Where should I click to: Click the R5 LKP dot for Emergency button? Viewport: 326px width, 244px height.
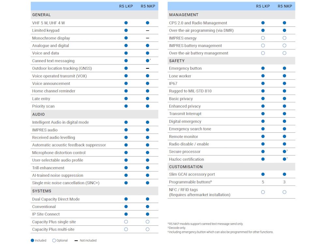pyautogui.click(x=263, y=68)
